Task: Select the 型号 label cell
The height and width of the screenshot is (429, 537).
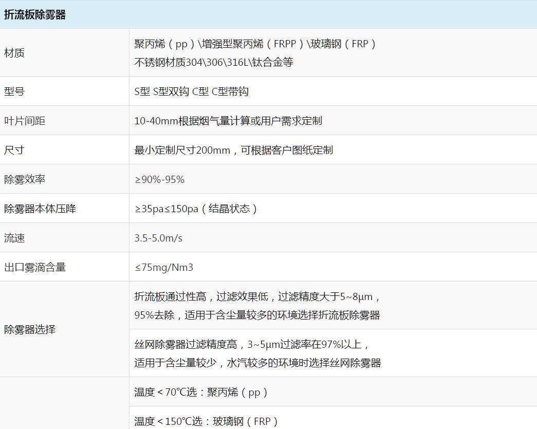Action: click(x=14, y=91)
